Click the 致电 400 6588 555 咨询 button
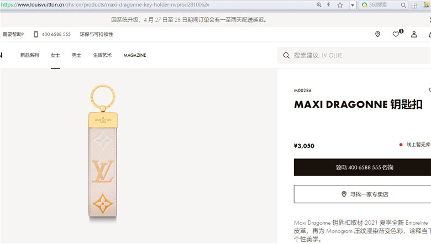Viewport: 431px width, 244px height. [362, 167]
